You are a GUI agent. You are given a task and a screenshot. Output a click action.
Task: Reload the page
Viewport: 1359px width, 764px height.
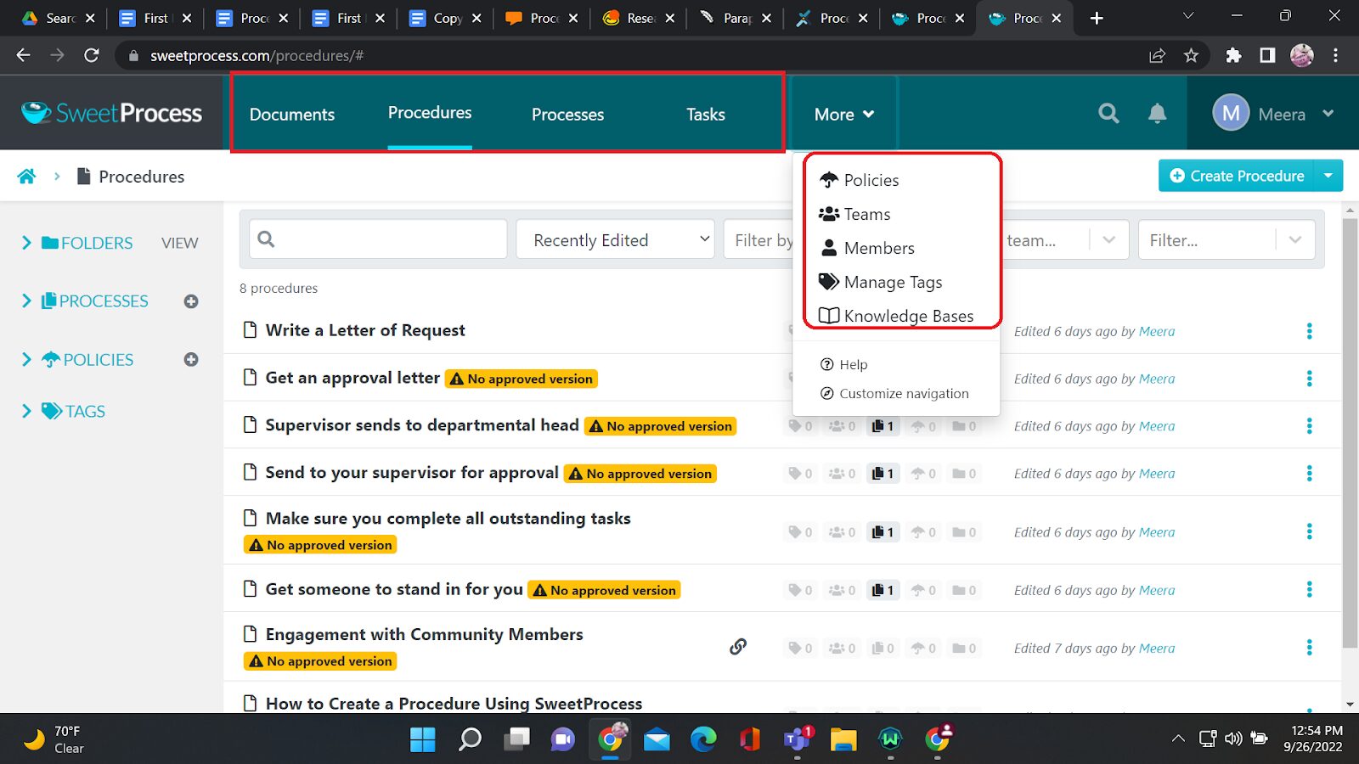click(92, 55)
